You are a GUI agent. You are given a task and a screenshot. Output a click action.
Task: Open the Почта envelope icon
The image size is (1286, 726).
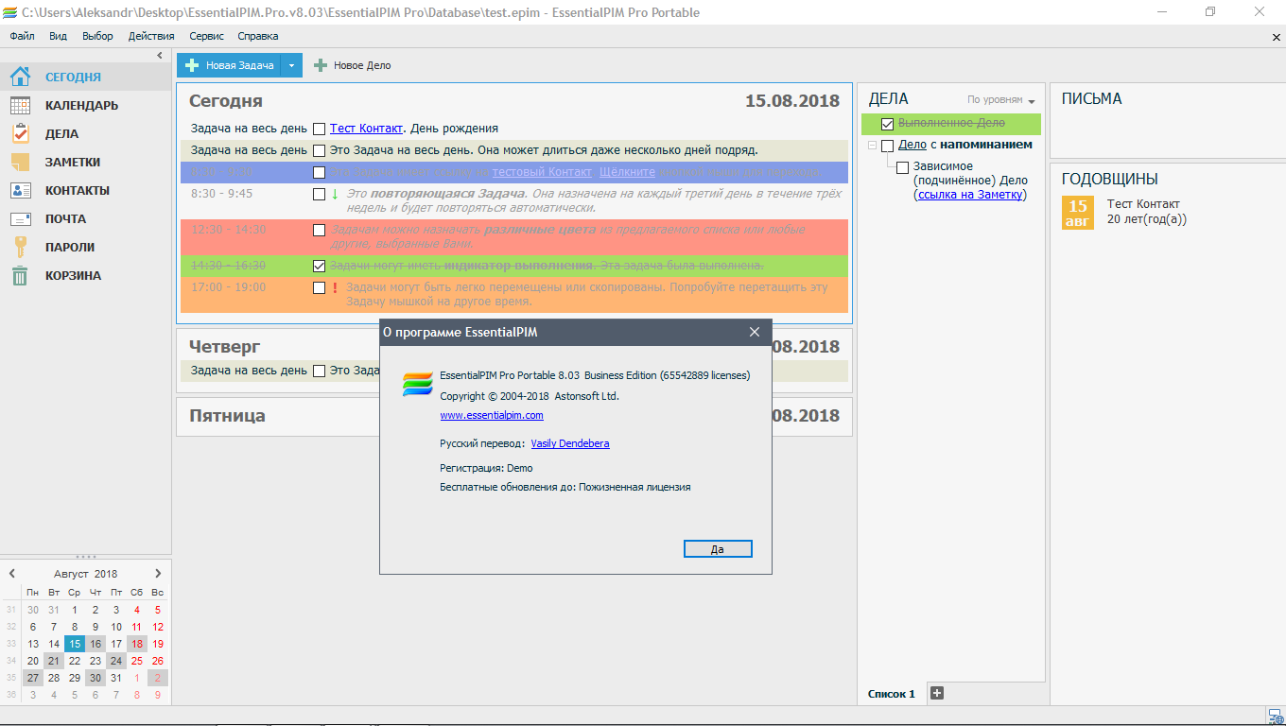coord(20,219)
